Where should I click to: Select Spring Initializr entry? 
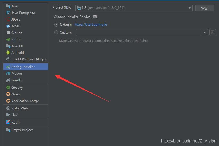(26, 67)
